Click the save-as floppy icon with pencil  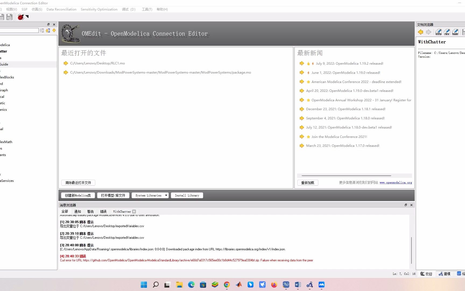pos(9,17)
